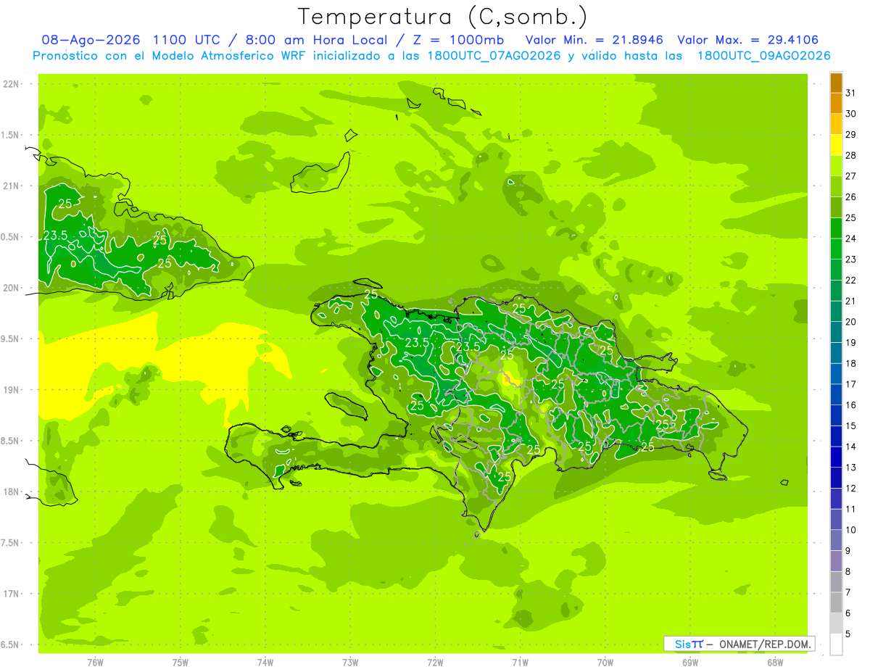Click the '25' colorbar scale label

tap(850, 217)
